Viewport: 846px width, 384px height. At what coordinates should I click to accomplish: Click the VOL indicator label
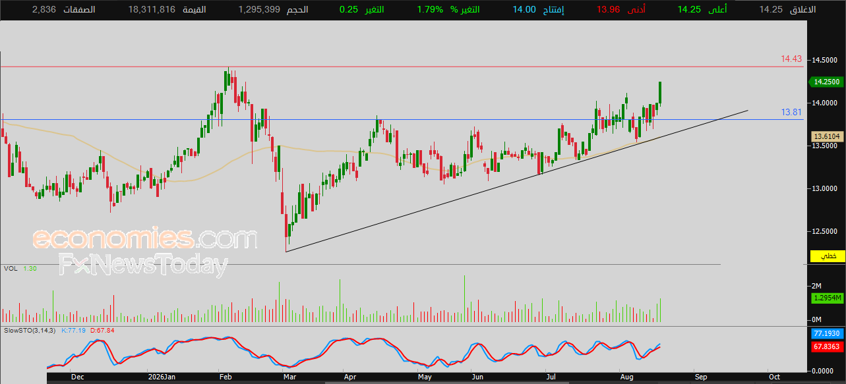(11, 269)
